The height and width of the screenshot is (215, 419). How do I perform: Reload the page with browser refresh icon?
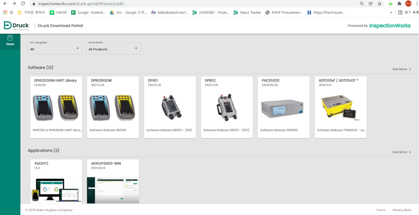(23, 3)
